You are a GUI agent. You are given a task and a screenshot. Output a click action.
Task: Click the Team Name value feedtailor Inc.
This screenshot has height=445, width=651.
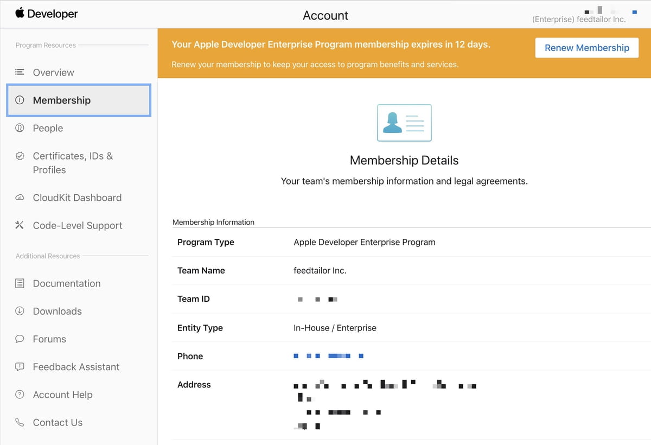point(320,270)
